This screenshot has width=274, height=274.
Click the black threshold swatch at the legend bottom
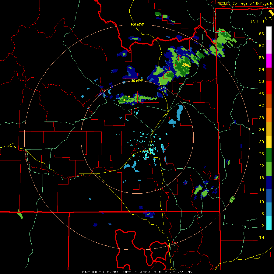(x=269, y=237)
